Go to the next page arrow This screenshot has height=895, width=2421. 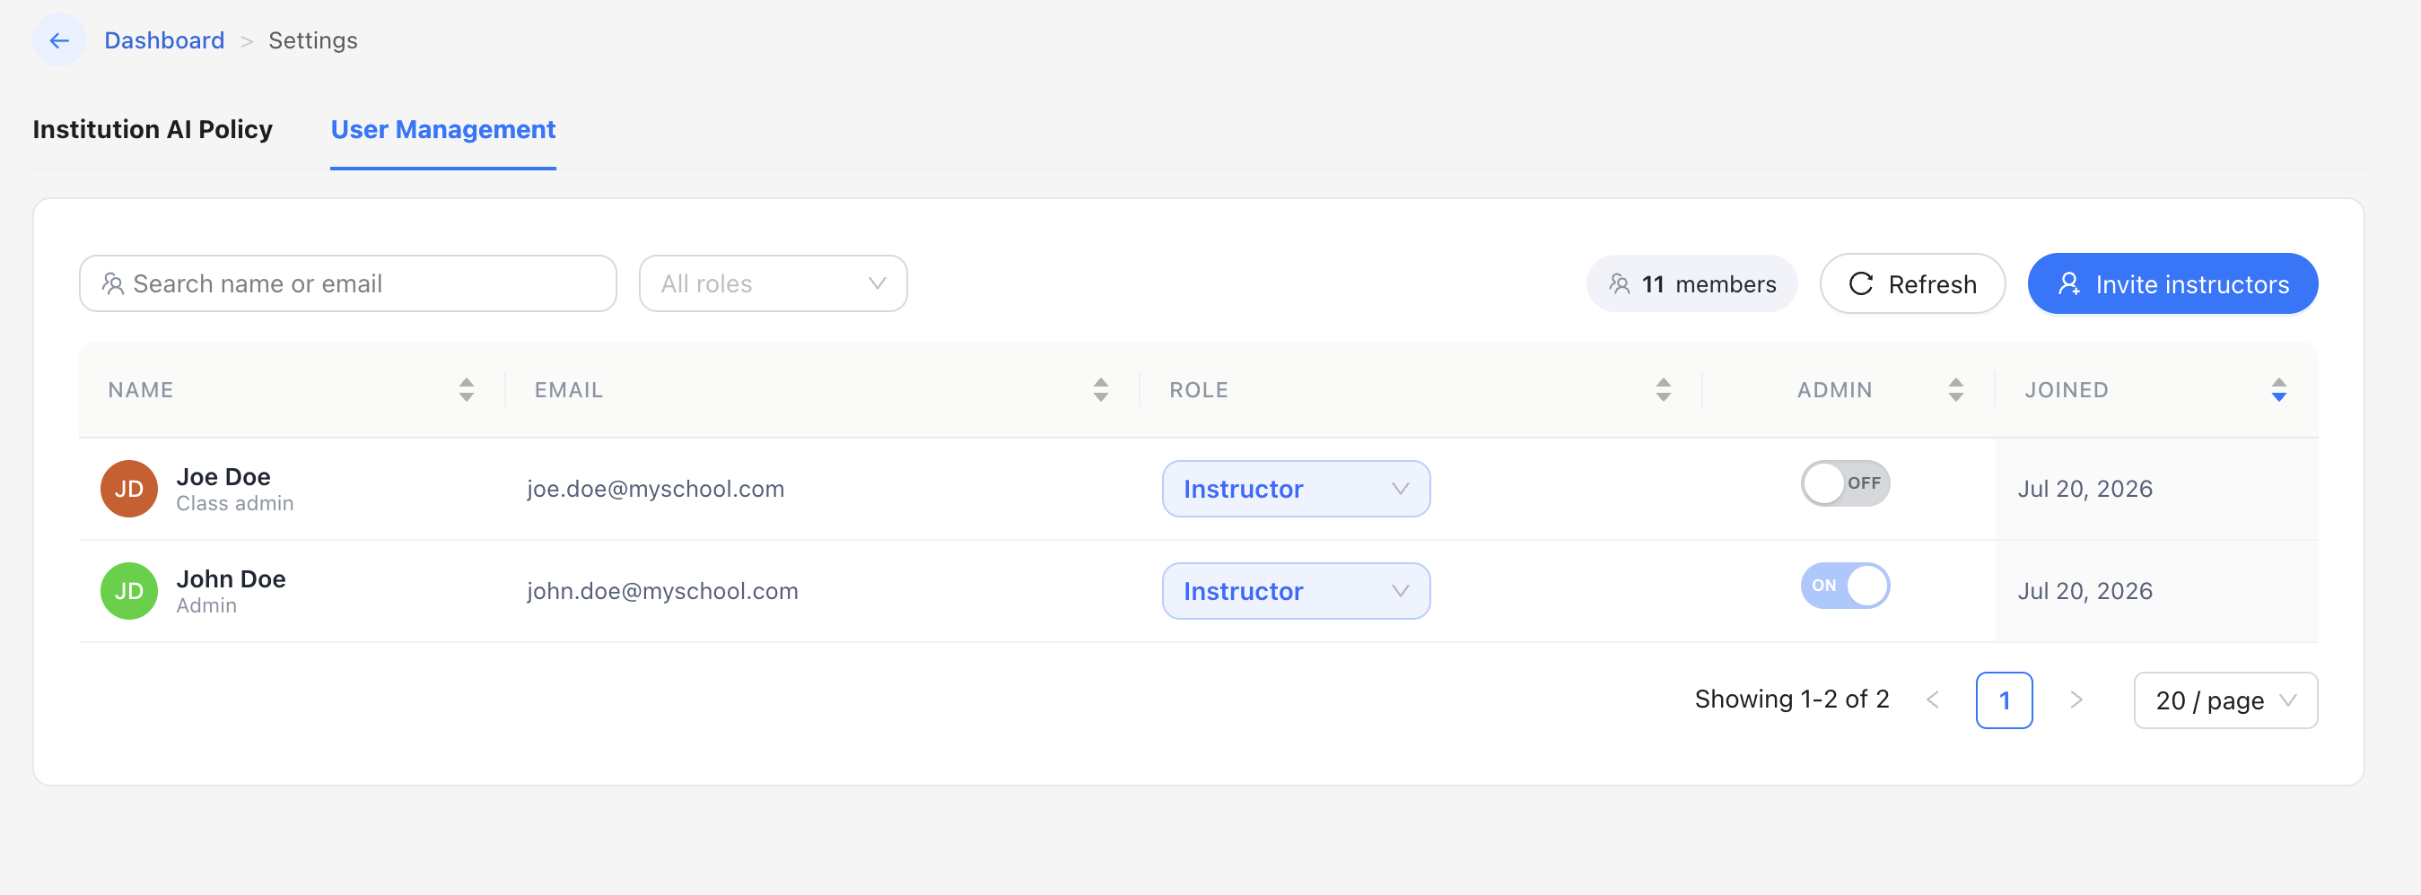pyautogui.click(x=2076, y=699)
